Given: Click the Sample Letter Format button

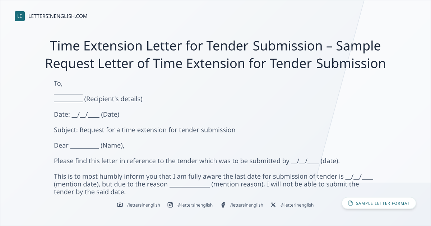Looking at the screenshot, I should click(379, 203).
